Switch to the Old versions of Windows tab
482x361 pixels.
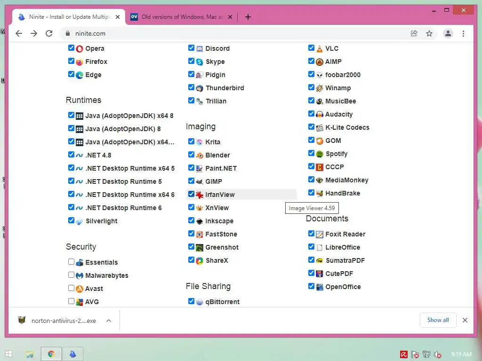(181, 17)
